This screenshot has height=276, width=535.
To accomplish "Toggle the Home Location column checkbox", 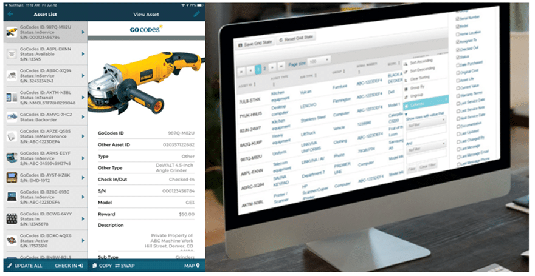I will (457, 34).
